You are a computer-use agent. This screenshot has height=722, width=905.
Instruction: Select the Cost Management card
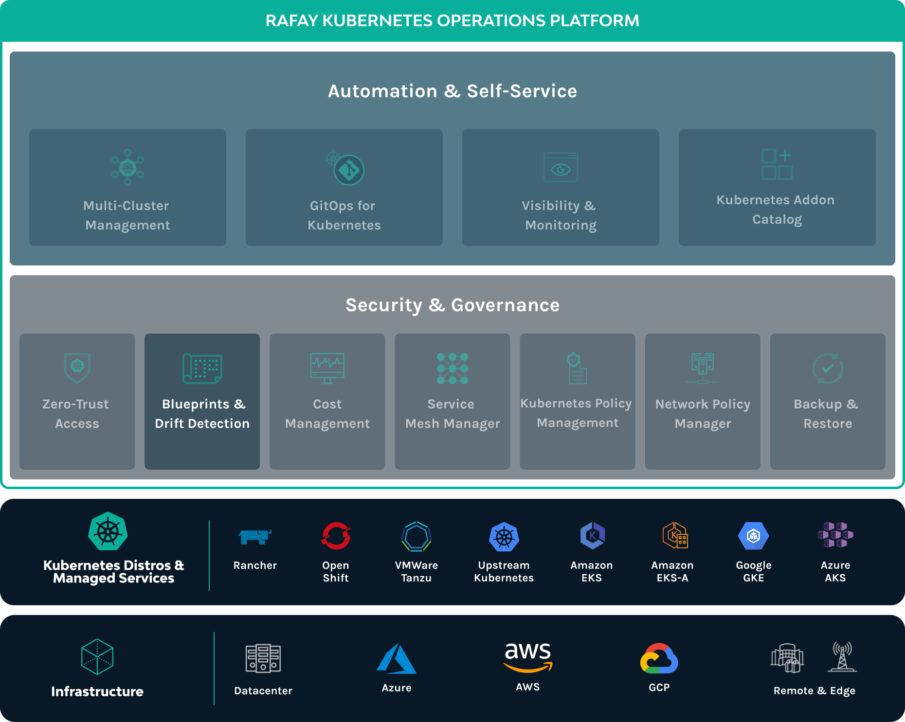(x=327, y=402)
